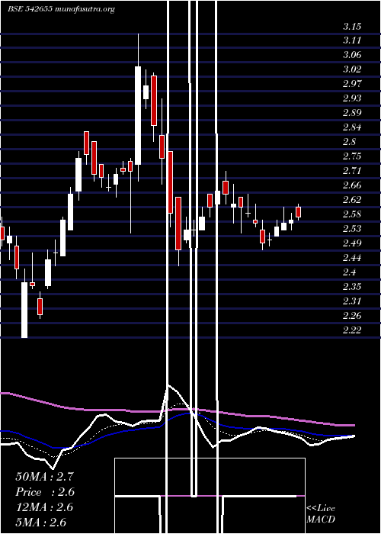This screenshot has width=381, height=534.
Task: Click the 3.15 price axis label
Action: pos(352,26)
